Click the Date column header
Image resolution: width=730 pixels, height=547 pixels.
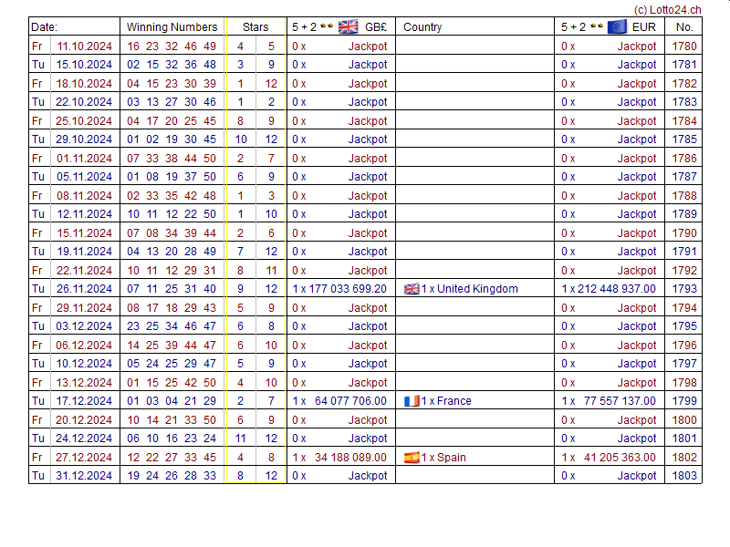tap(45, 27)
